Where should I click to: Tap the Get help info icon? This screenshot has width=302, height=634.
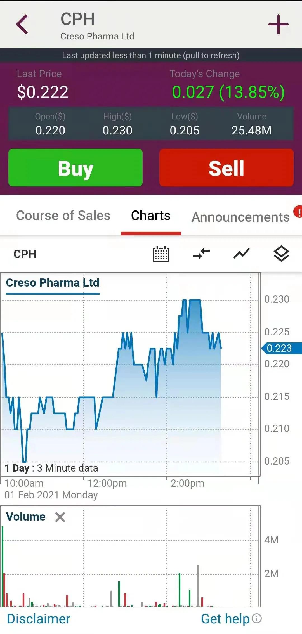257,618
